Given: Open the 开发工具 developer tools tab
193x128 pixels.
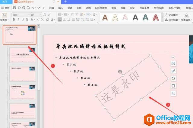Looking at the screenshot, I should tap(144, 8).
